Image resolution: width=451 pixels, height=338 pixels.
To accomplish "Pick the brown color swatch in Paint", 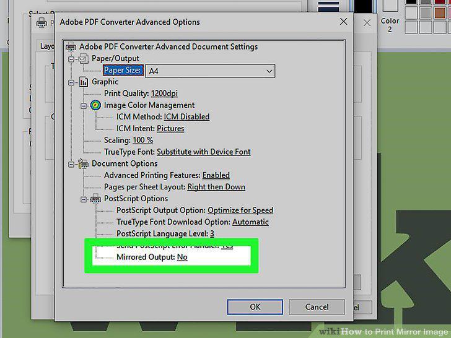I will (x=440, y=12).
